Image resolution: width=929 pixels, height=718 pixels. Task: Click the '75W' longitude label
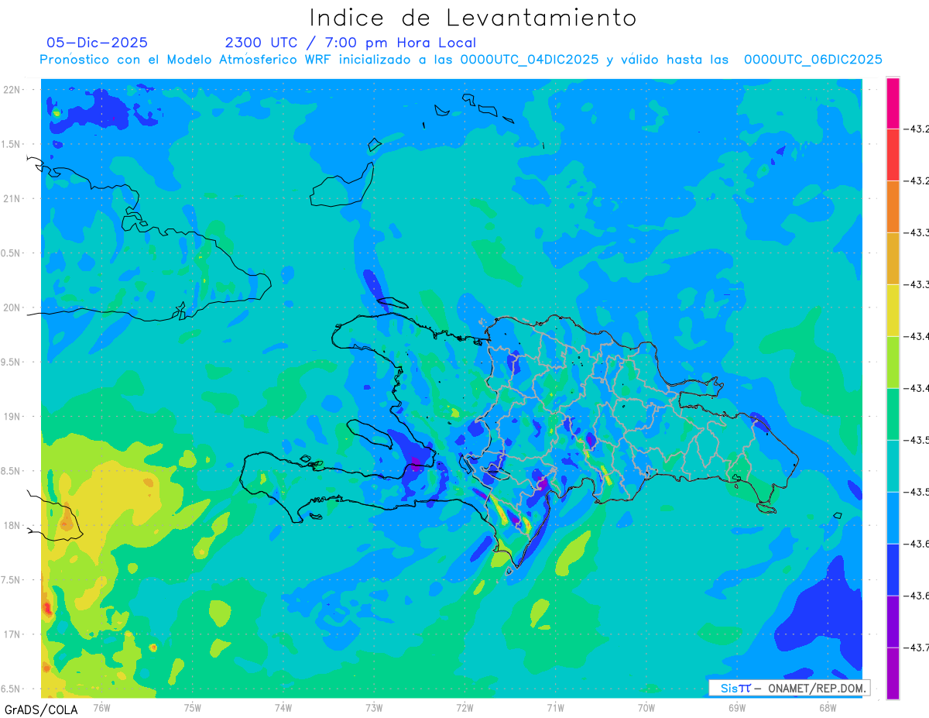[x=193, y=707]
